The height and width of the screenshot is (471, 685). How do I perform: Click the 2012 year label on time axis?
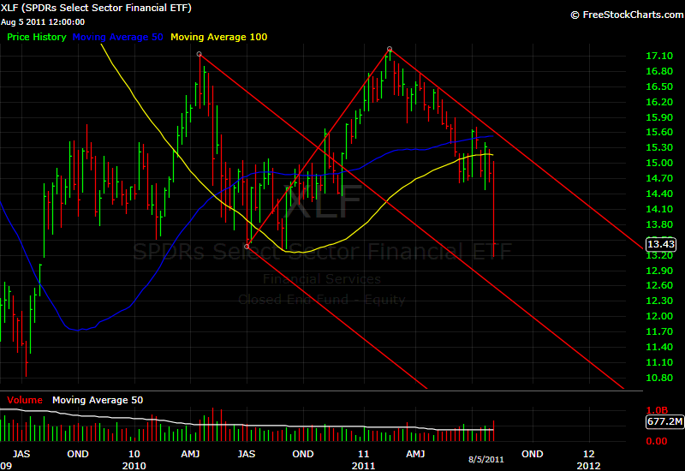coord(588,466)
